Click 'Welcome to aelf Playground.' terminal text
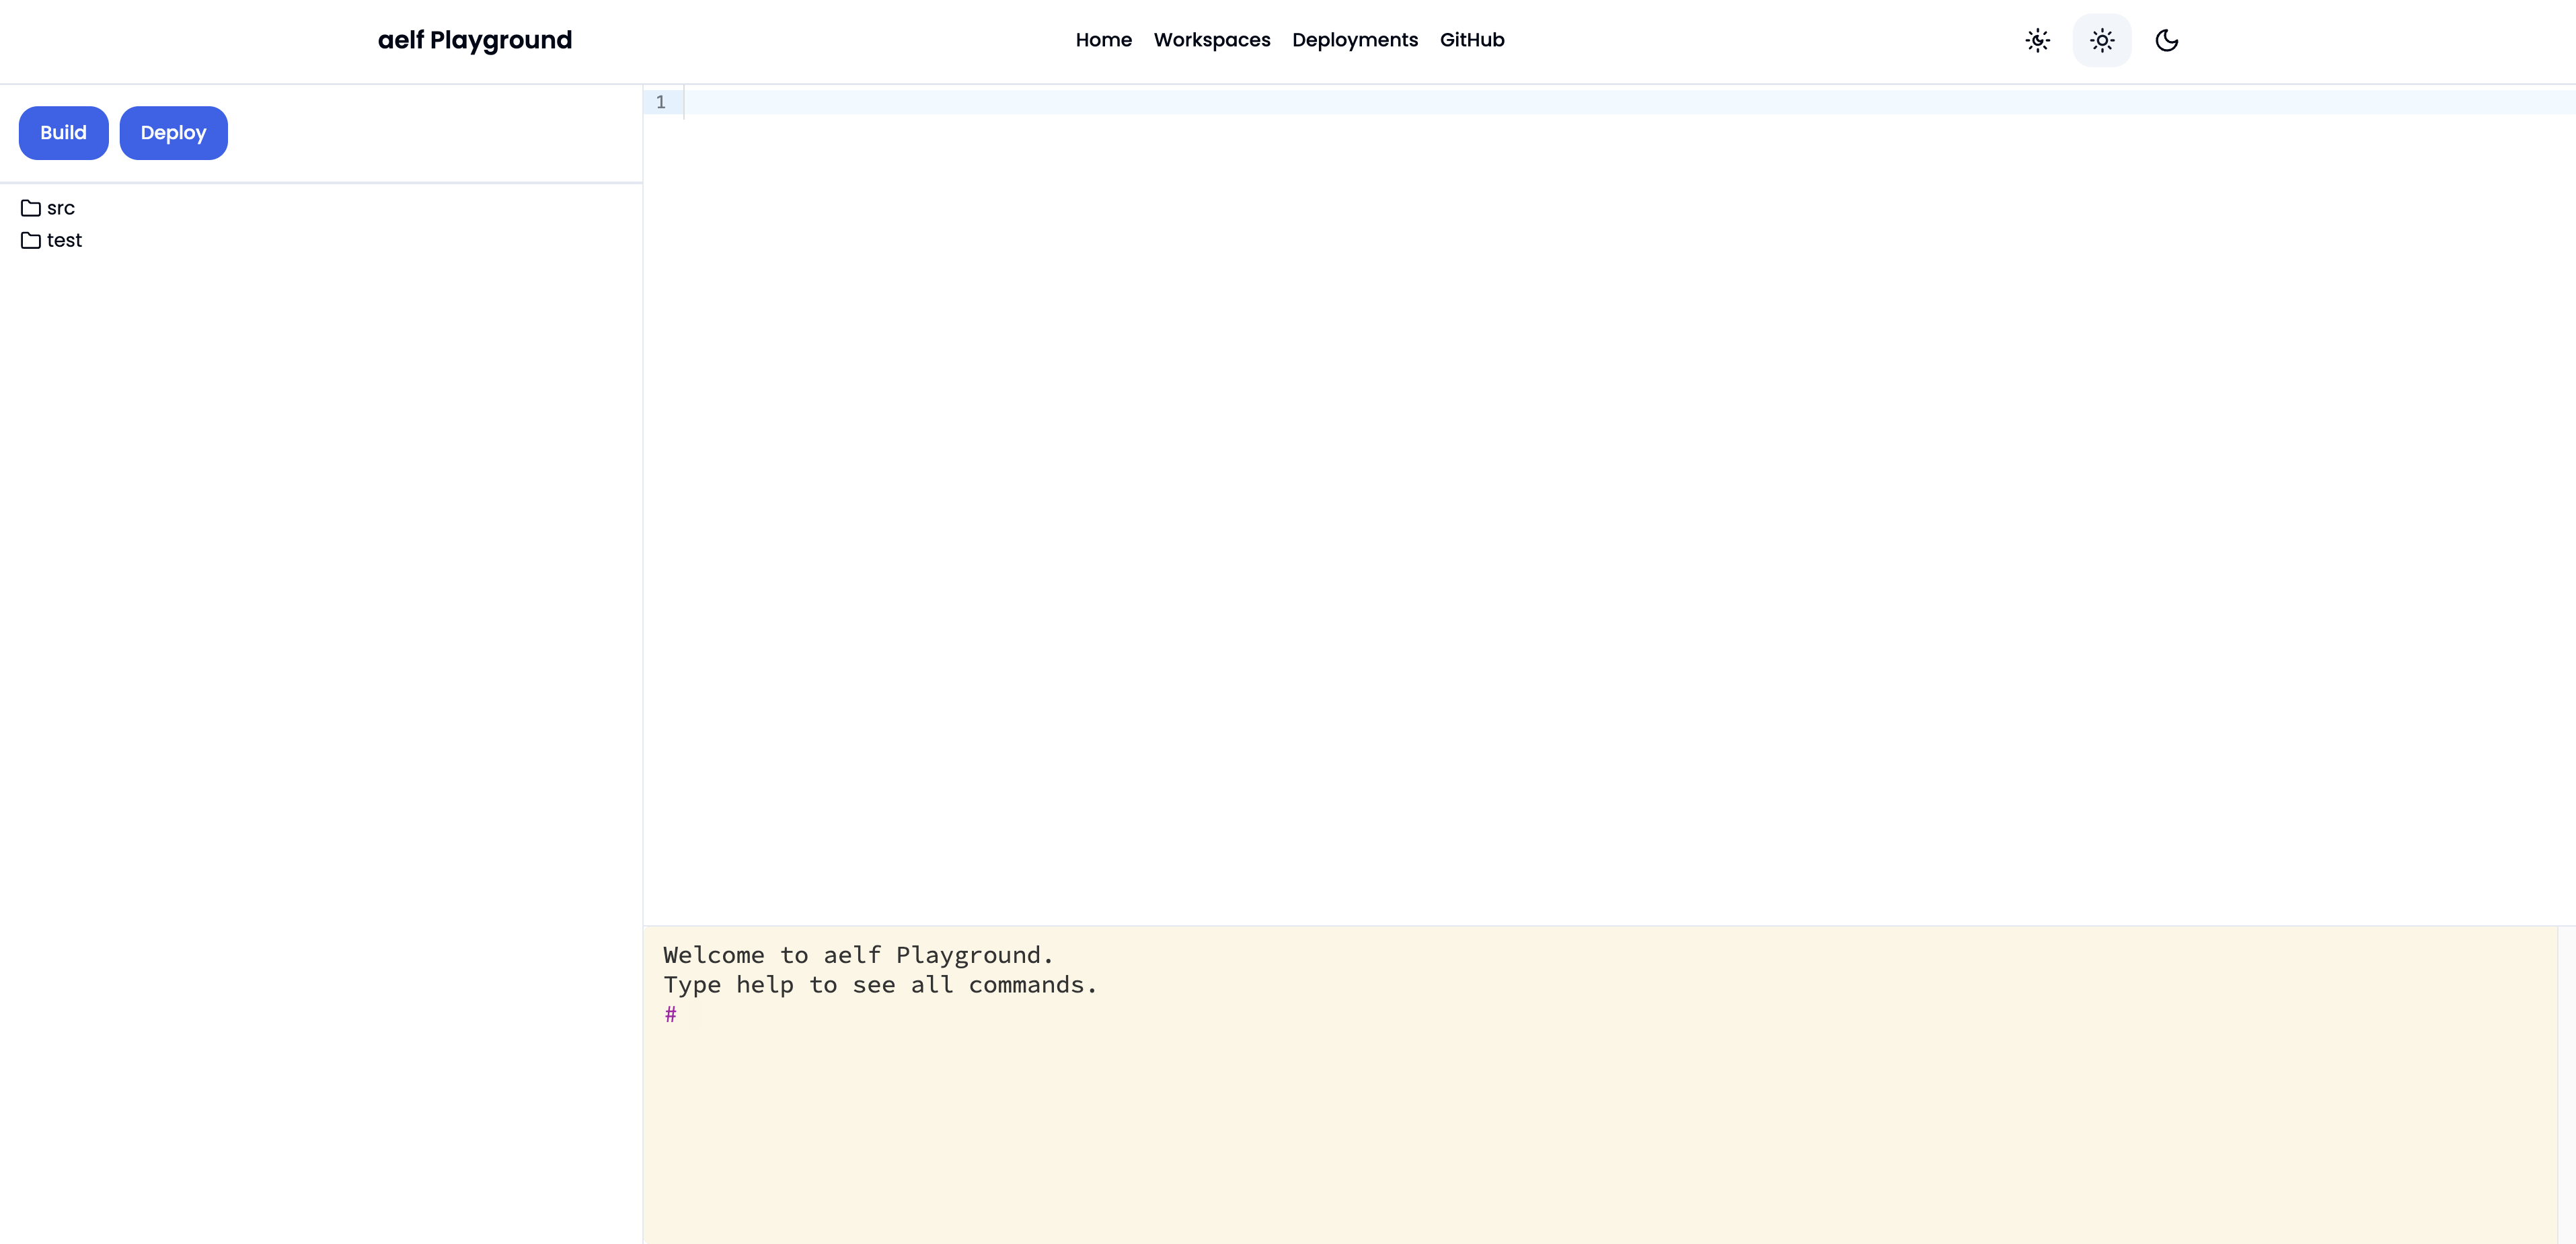 pos(859,955)
